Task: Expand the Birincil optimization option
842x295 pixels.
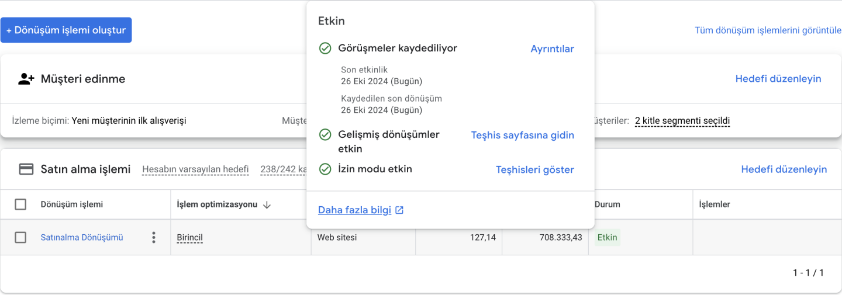Action: (x=189, y=238)
